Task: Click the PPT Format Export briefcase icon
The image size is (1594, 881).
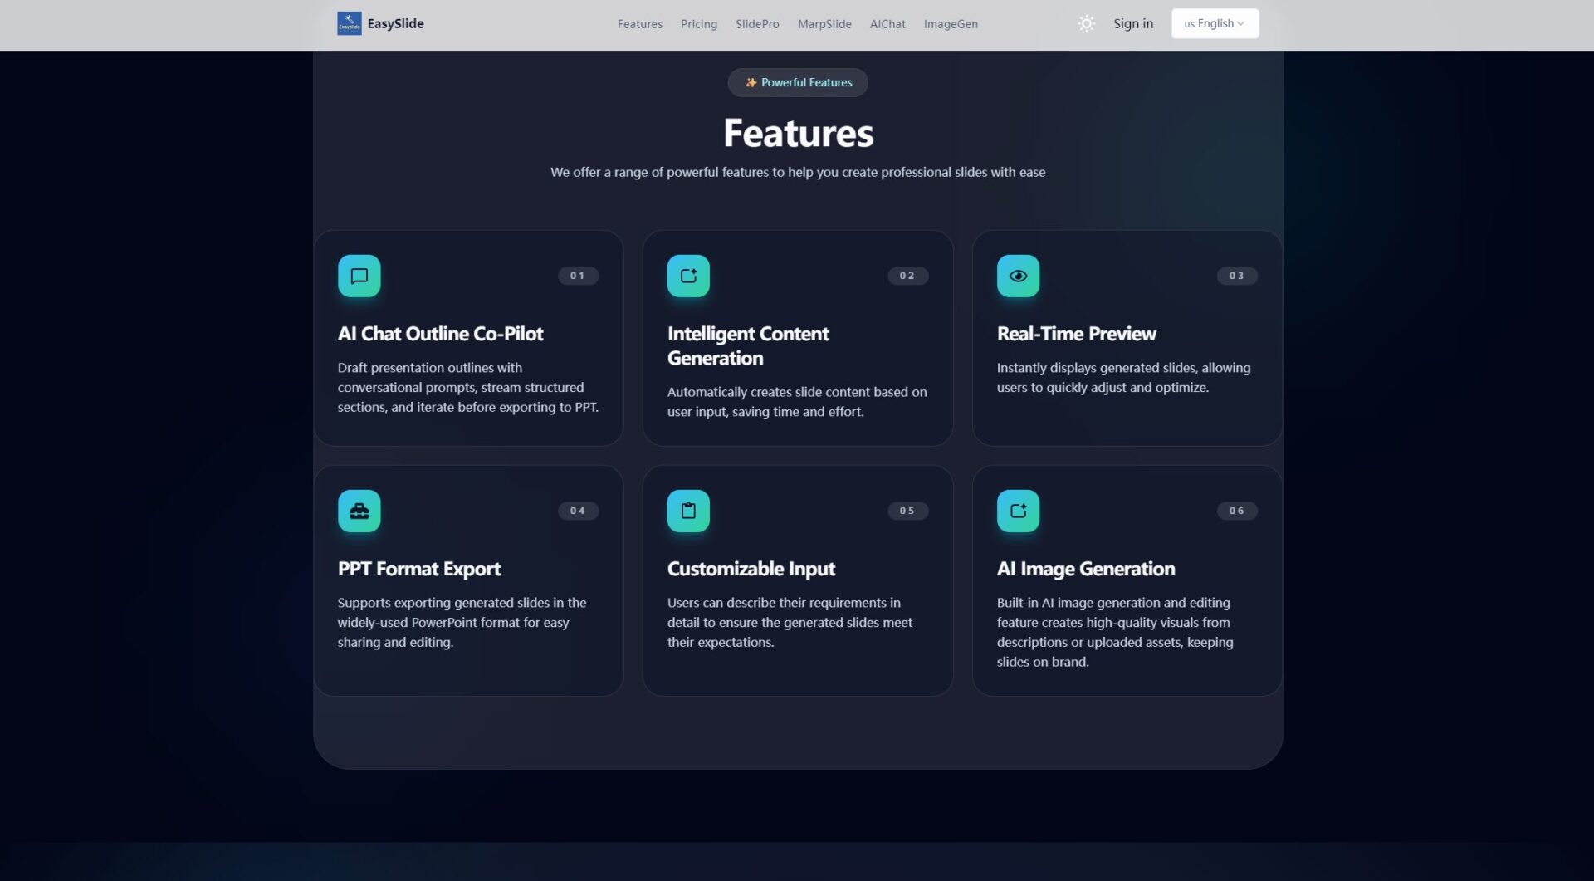Action: (359, 511)
